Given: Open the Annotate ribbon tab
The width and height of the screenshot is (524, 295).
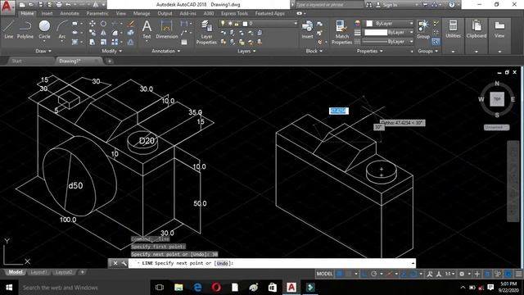Looking at the screenshot, I should pyautogui.click(x=70, y=13).
